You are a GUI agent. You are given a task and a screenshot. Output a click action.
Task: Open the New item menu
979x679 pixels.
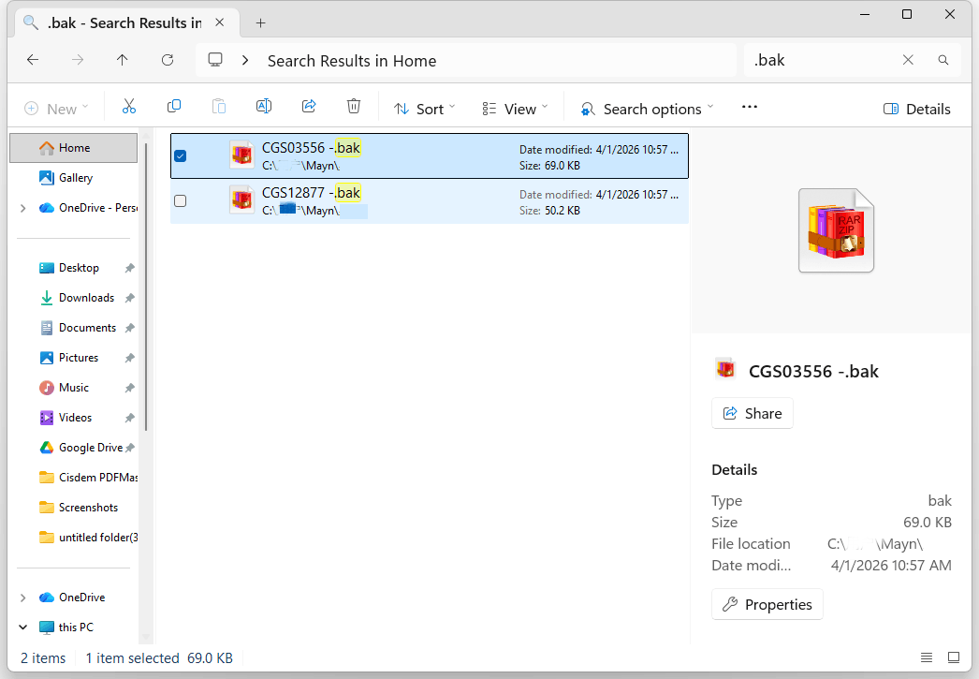coord(56,108)
